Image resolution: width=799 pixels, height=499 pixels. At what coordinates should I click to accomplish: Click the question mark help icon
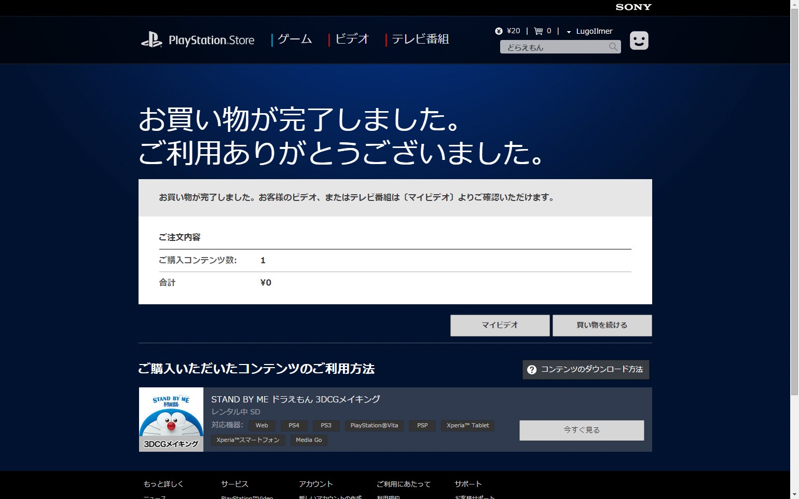531,370
